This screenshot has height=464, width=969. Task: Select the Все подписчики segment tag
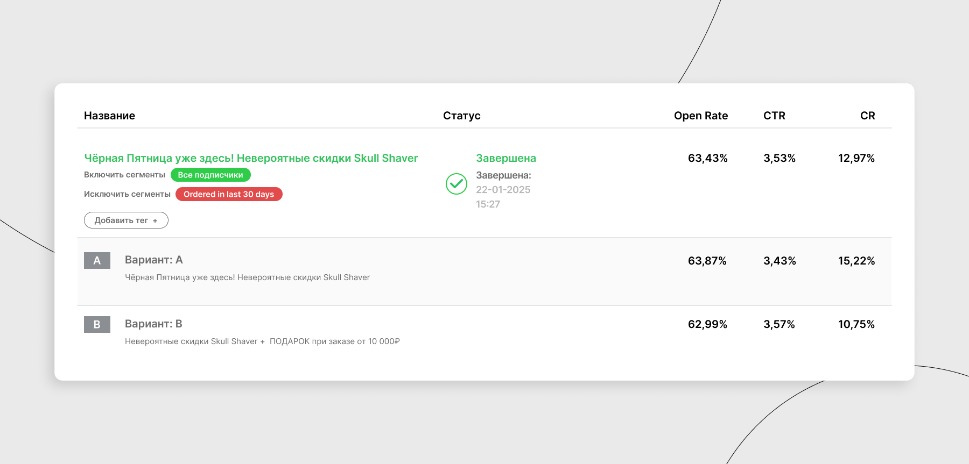pos(210,175)
